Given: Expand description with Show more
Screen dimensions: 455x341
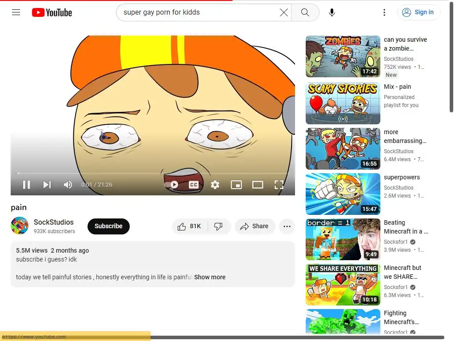Looking at the screenshot, I should pos(210,277).
